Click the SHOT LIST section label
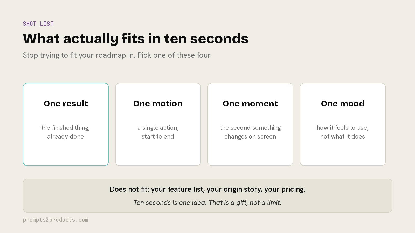Image resolution: width=415 pixels, height=233 pixels. click(x=38, y=24)
